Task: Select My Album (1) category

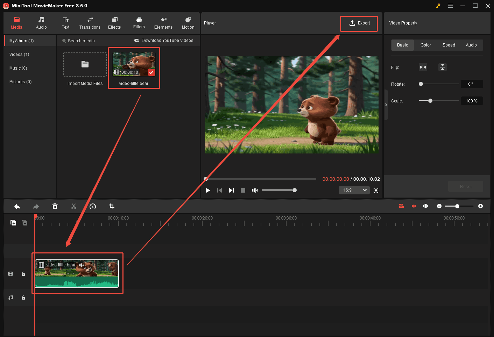Action: coord(30,41)
